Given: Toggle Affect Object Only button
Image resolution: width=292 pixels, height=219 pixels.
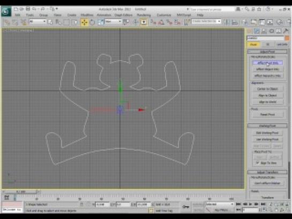Looking at the screenshot, I should [267, 69].
